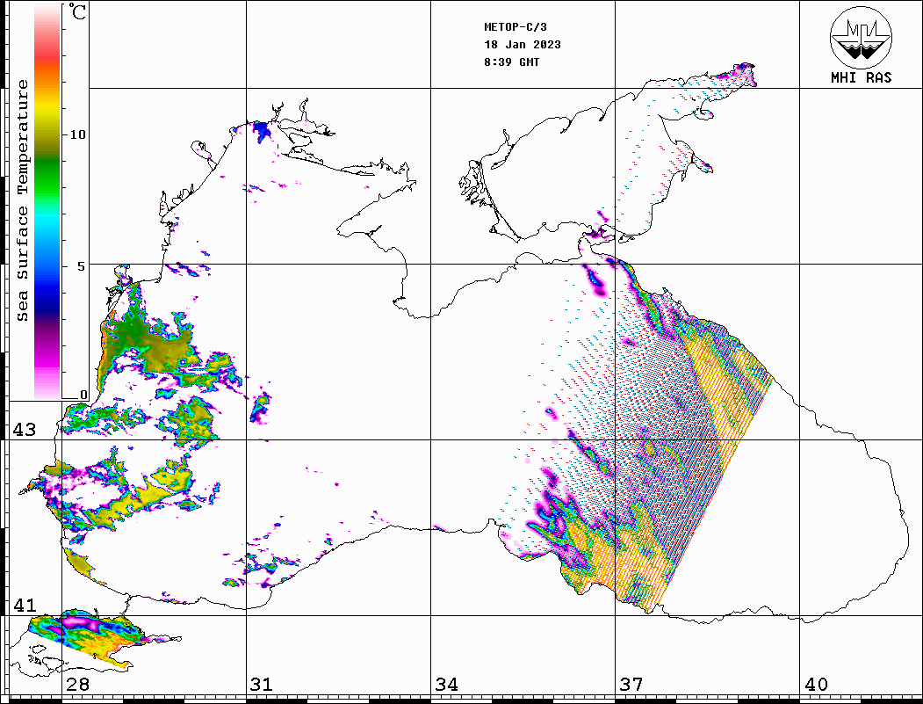Click longitude label '40'
923x704 pixels.
pos(816,684)
